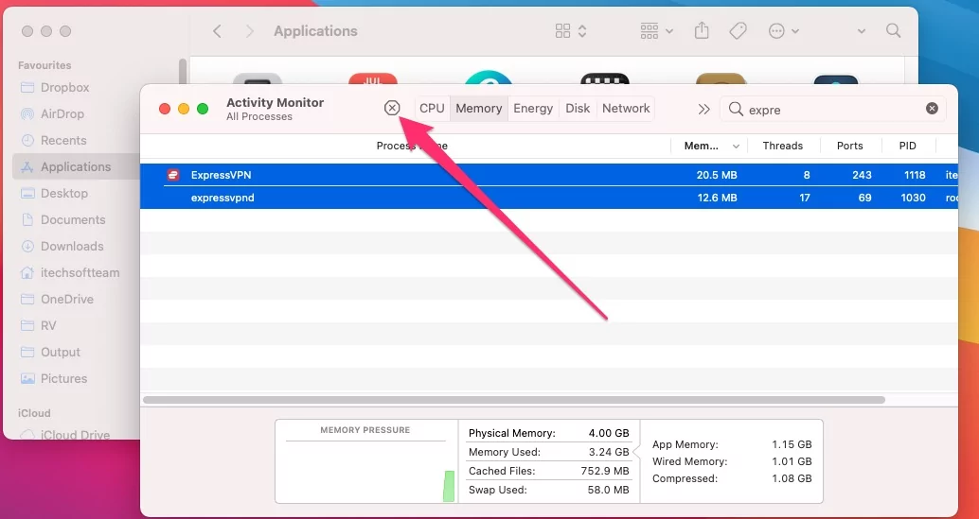Change the Finder icon view mode
979x519 pixels.
coord(571,31)
